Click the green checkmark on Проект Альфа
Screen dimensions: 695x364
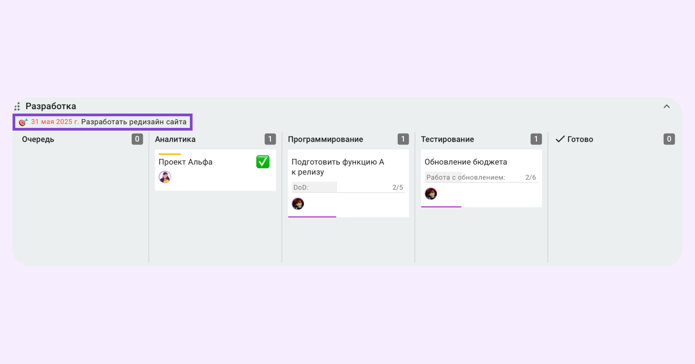pyautogui.click(x=263, y=162)
